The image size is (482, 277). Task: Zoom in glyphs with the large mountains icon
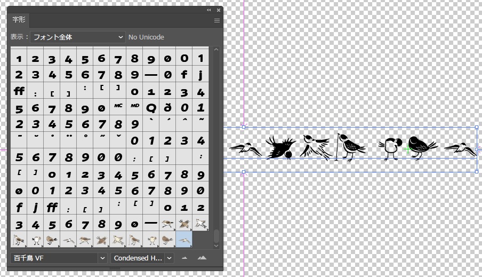(202, 258)
